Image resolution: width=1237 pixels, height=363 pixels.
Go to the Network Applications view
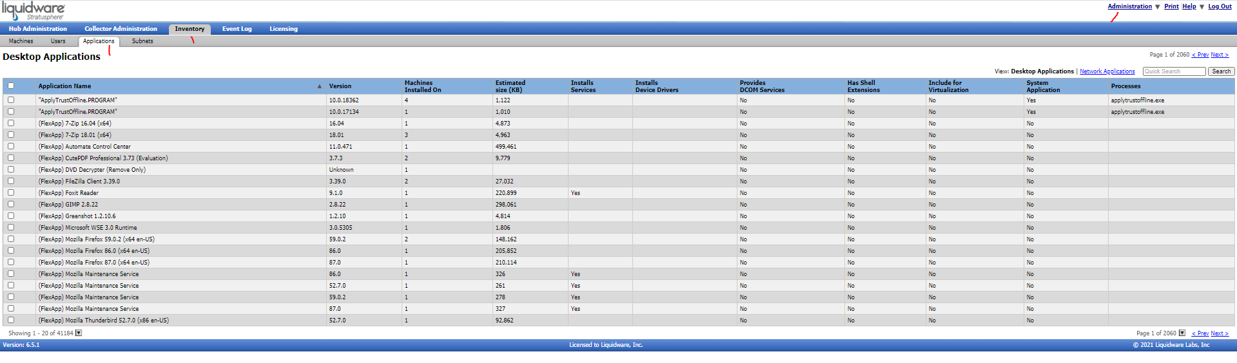[x=1107, y=71]
